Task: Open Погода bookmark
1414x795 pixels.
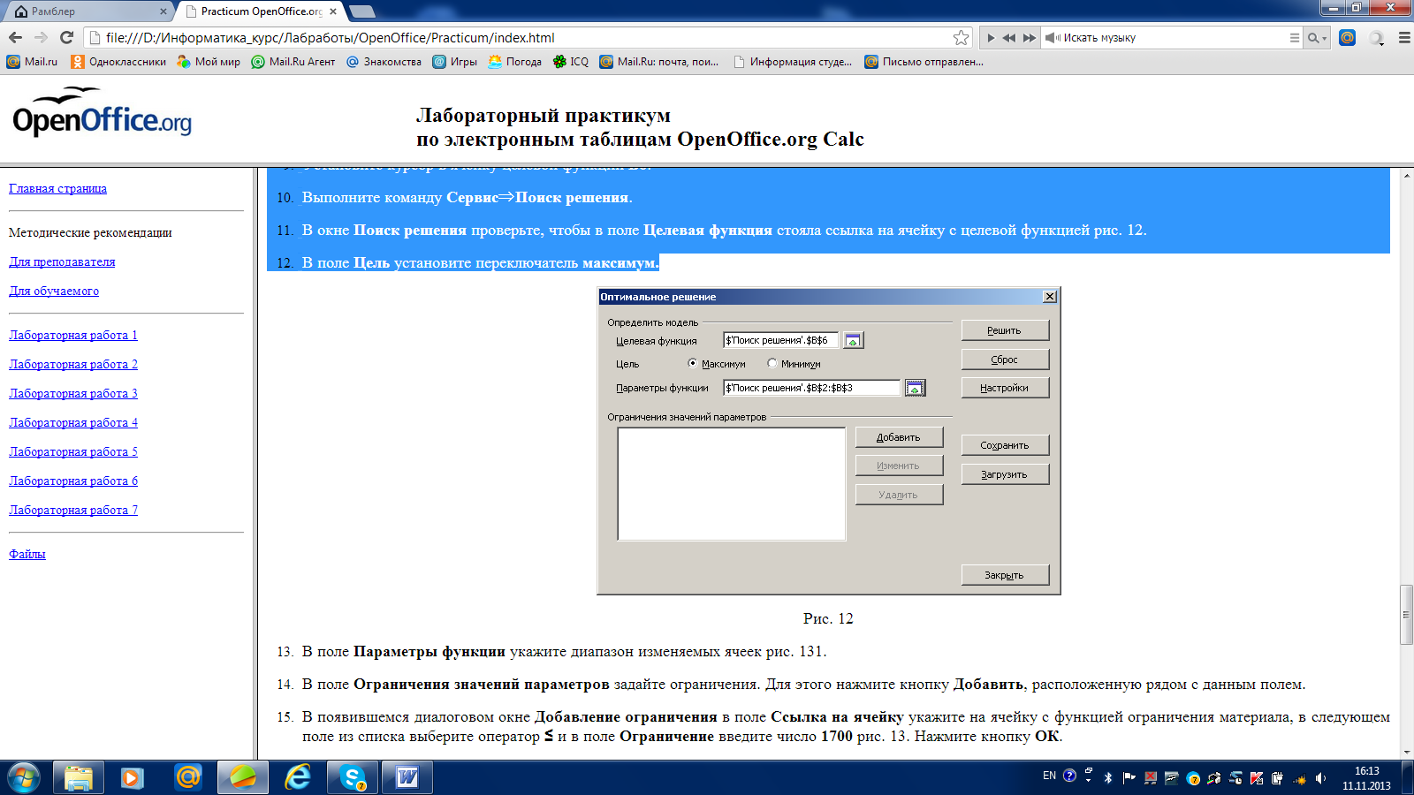Action: [x=514, y=62]
